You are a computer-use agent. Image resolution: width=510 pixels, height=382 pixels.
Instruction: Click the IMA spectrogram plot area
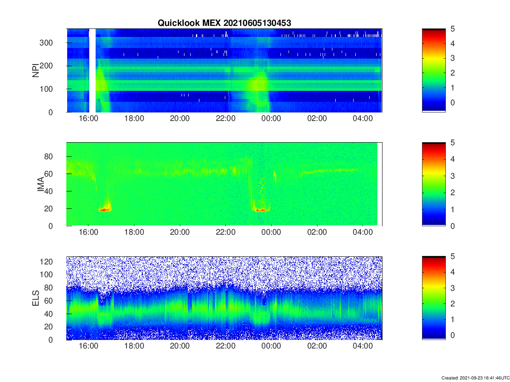(224, 184)
